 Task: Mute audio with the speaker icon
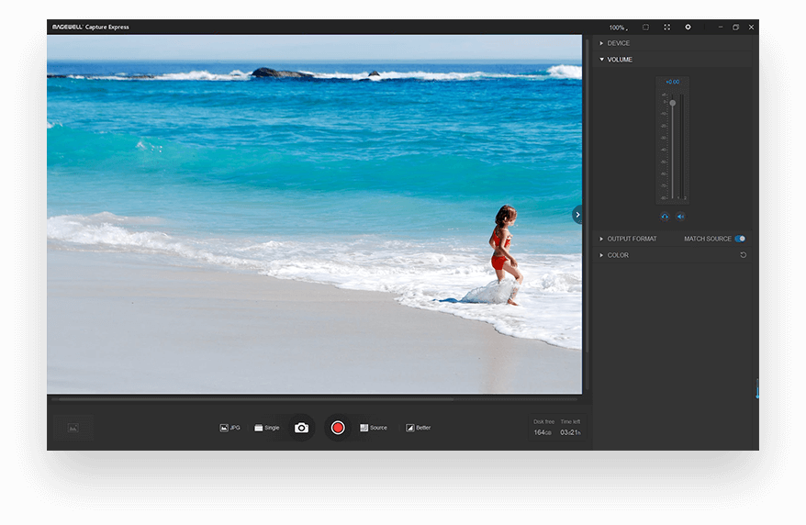coord(680,217)
